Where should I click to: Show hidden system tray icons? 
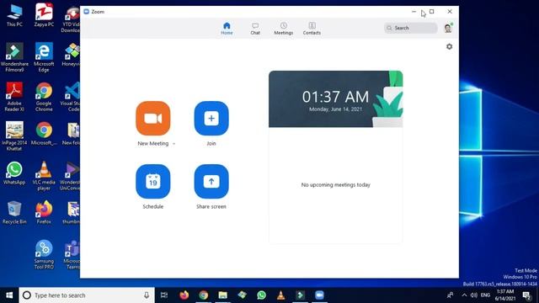pos(464,295)
